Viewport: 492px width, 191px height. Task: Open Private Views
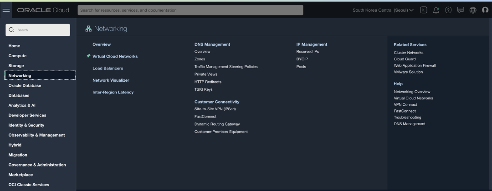[x=206, y=74]
